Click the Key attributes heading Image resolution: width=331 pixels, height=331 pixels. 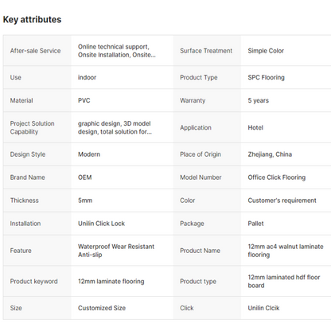pyautogui.click(x=32, y=20)
